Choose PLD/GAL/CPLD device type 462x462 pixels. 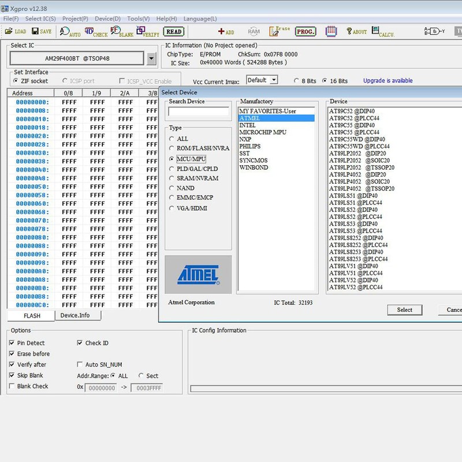[193, 169]
